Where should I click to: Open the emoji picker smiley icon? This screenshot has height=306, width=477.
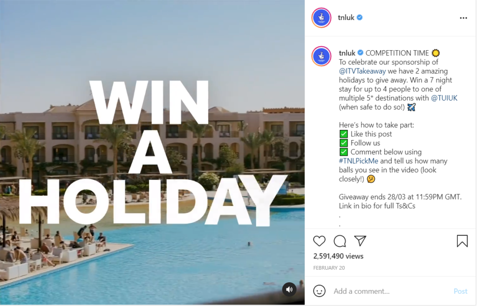319,291
